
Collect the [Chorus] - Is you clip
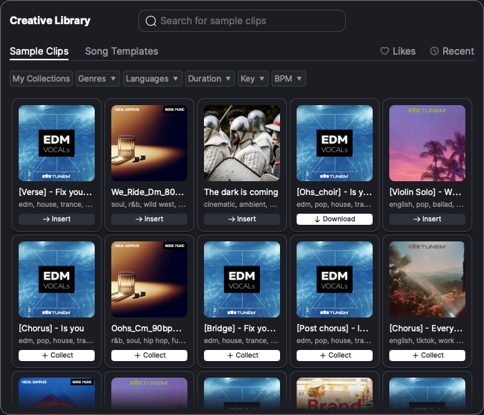[x=57, y=355]
